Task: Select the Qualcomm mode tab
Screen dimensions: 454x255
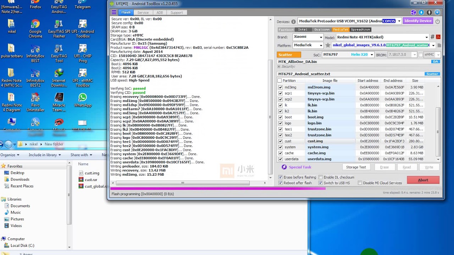Action: 322,29
